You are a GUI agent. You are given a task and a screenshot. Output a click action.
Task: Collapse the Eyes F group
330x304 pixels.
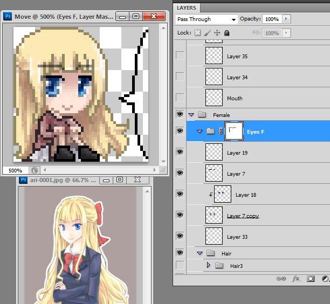point(200,132)
